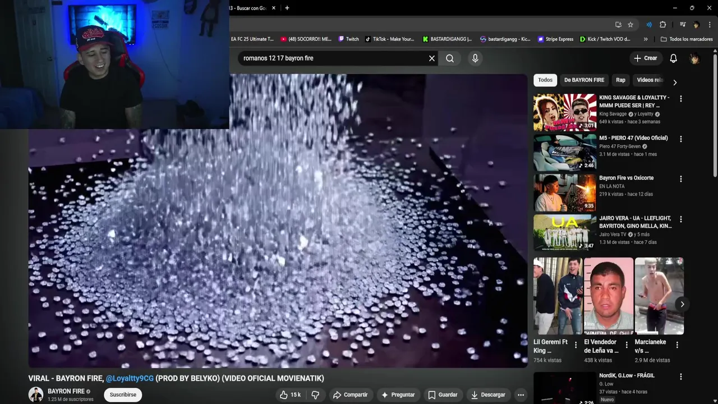Open the EA FC 25 Ultimate bookmark
718x404 pixels.
point(252,39)
